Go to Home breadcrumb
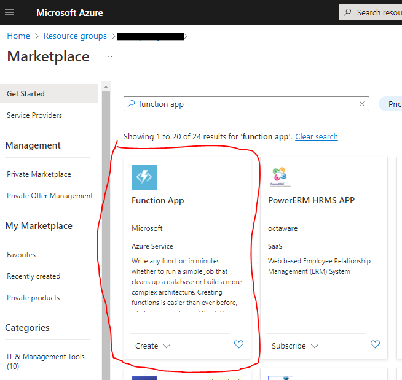Screen dimensions: 402x380 pos(18,36)
